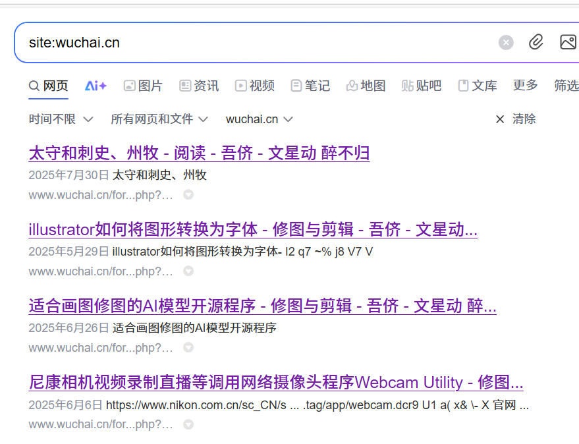Open the 更多 tab menu
Image resolution: width=579 pixels, height=444 pixels.
pos(526,86)
